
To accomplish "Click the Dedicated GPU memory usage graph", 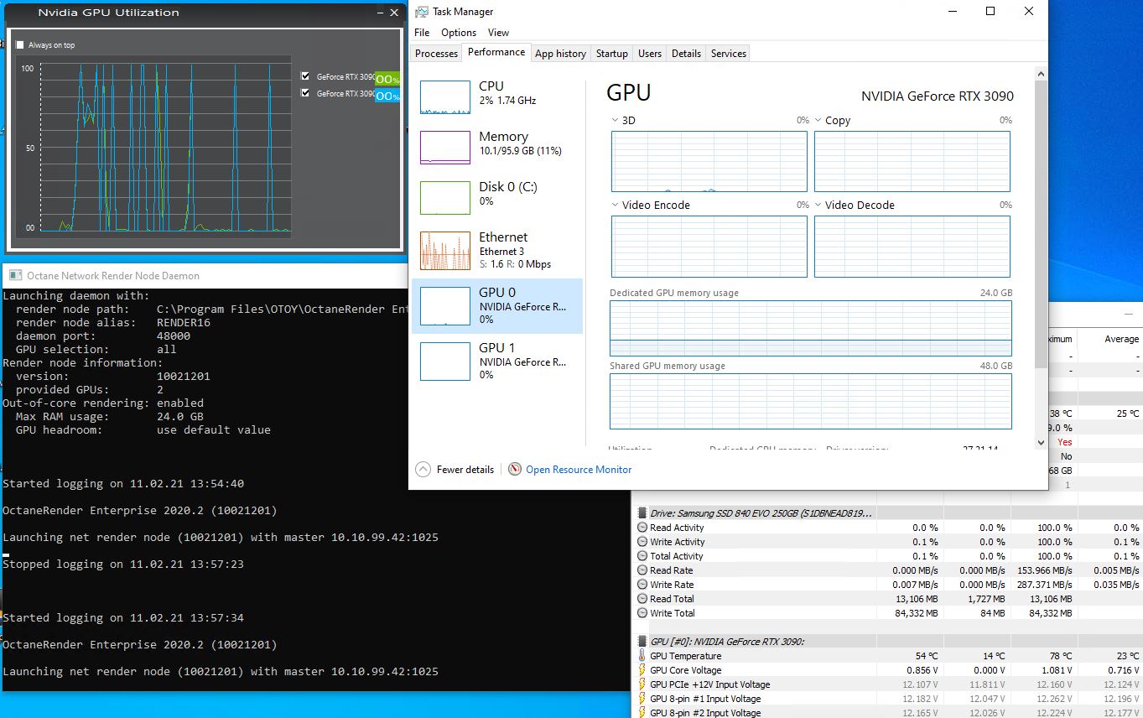I will [811, 328].
